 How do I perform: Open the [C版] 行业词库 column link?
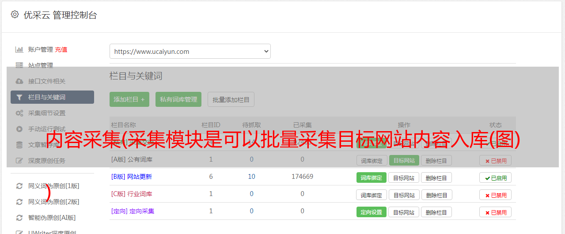coord(132,194)
